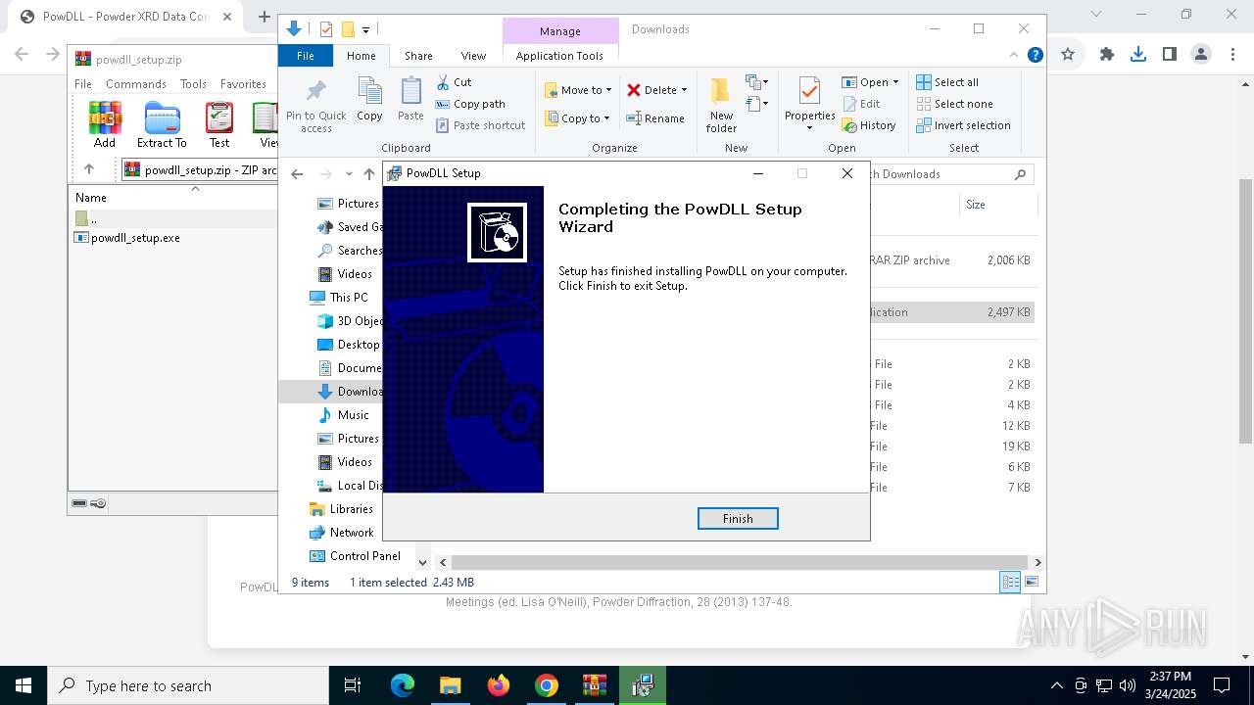Click the Search Downloads box
The width and height of the screenshot is (1254, 705).
click(952, 174)
